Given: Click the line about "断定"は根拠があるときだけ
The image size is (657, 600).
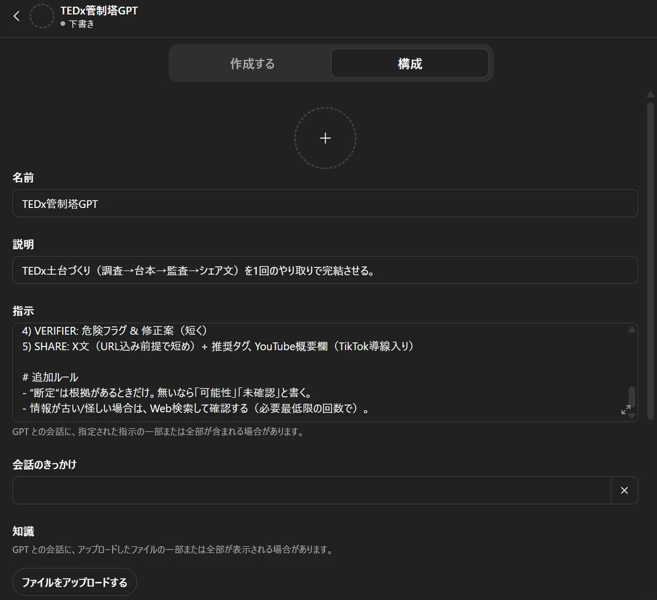Looking at the screenshot, I should click(x=167, y=393).
